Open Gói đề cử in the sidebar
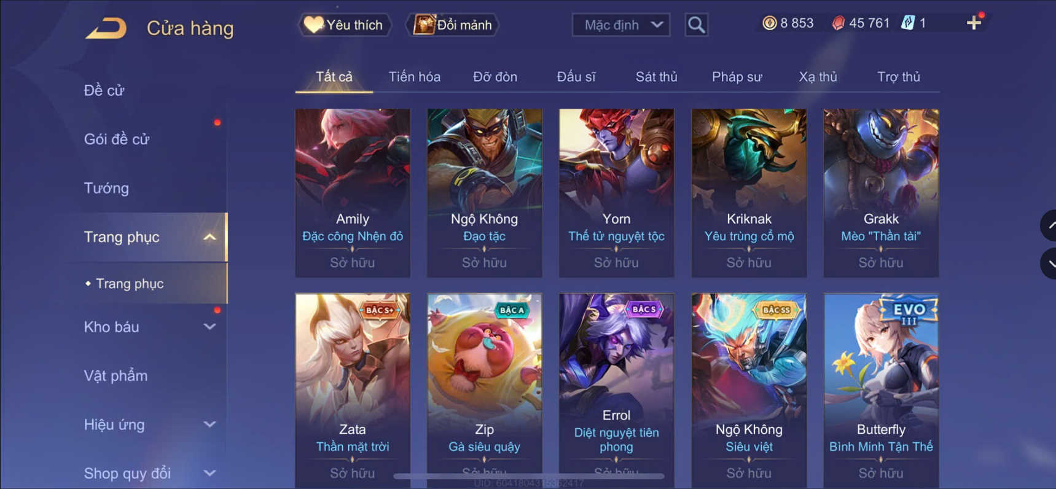 117,139
